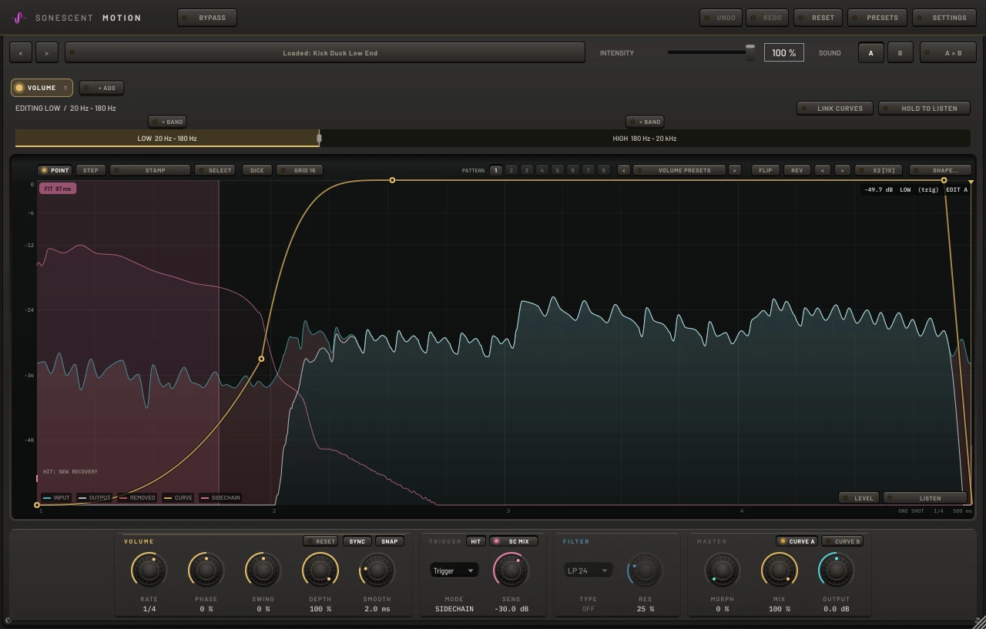Viewport: 986px width, 629px height.
Task: Shift pattern right with arrow button
Action: pyautogui.click(x=842, y=170)
